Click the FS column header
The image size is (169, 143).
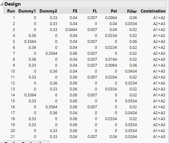69,11
